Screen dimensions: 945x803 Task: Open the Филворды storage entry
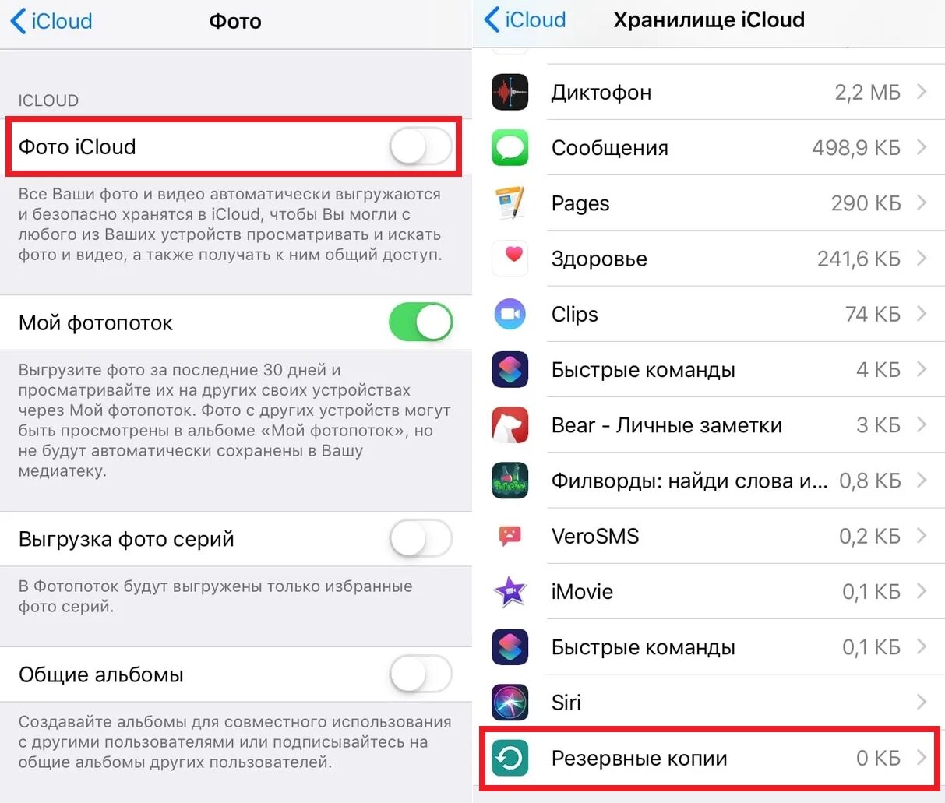[709, 481]
